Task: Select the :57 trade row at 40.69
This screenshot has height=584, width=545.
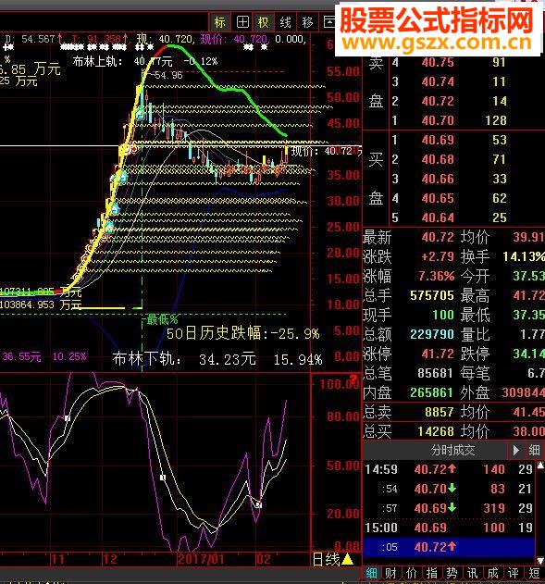Action: click(449, 508)
